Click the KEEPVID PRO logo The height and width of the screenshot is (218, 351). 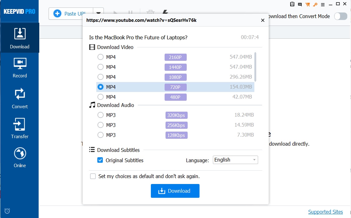point(19,12)
